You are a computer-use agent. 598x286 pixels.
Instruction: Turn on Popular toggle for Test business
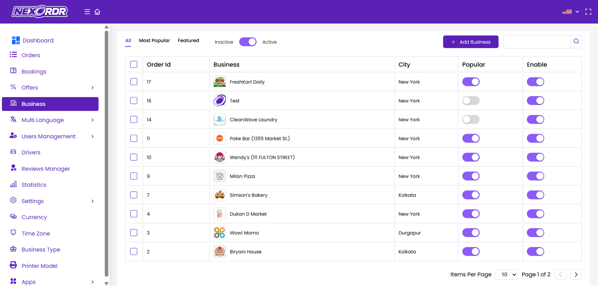pyautogui.click(x=471, y=100)
